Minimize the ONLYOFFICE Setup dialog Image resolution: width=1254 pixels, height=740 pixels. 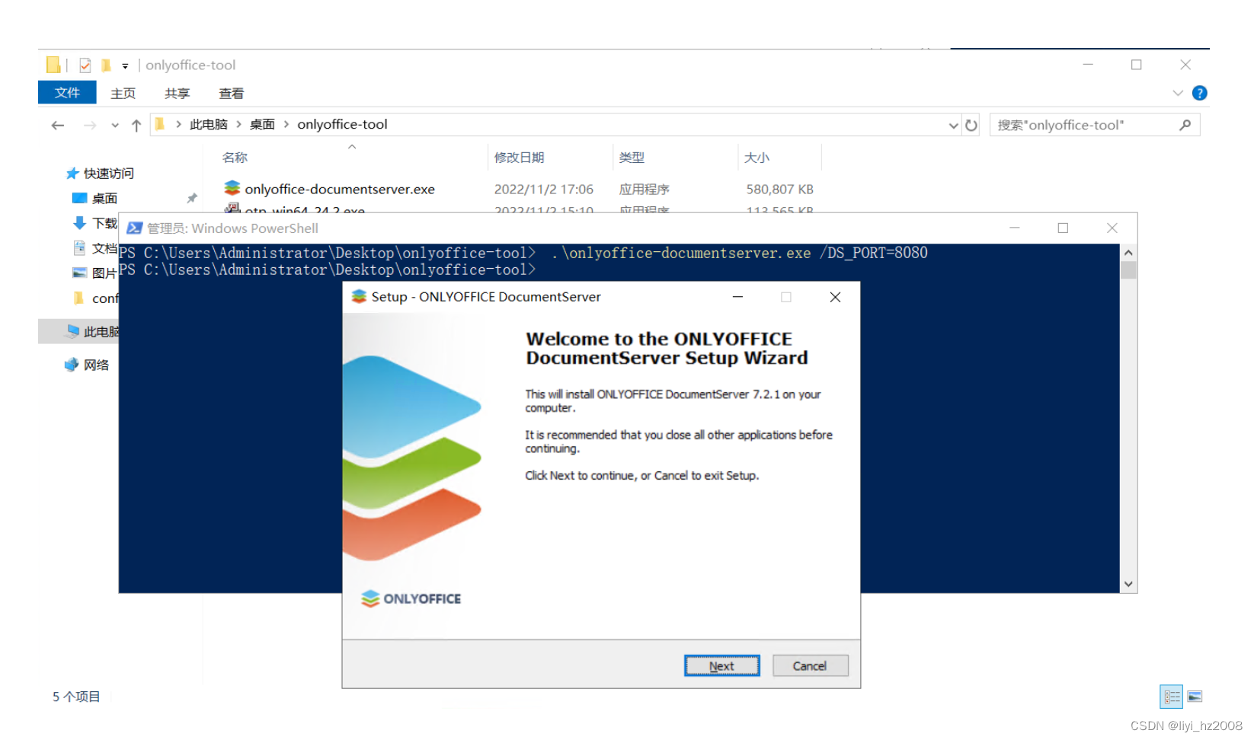point(737,297)
